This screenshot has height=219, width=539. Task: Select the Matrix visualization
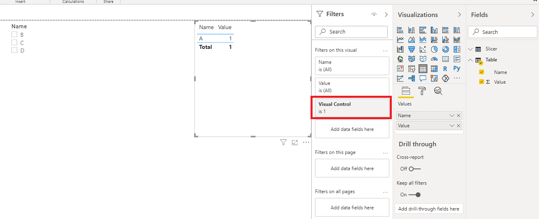[x=434, y=69]
